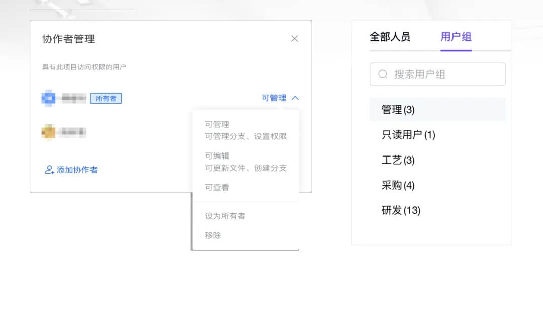Click the search magnifier icon in user group panel
Viewport: 543px width, 312px height.
382,74
